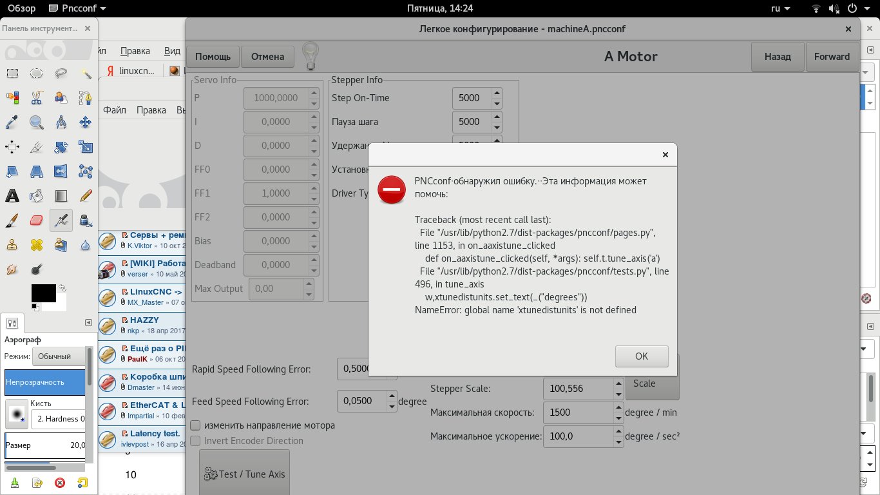Pick the Blend gradient tool
The image size is (880, 495).
point(61,196)
